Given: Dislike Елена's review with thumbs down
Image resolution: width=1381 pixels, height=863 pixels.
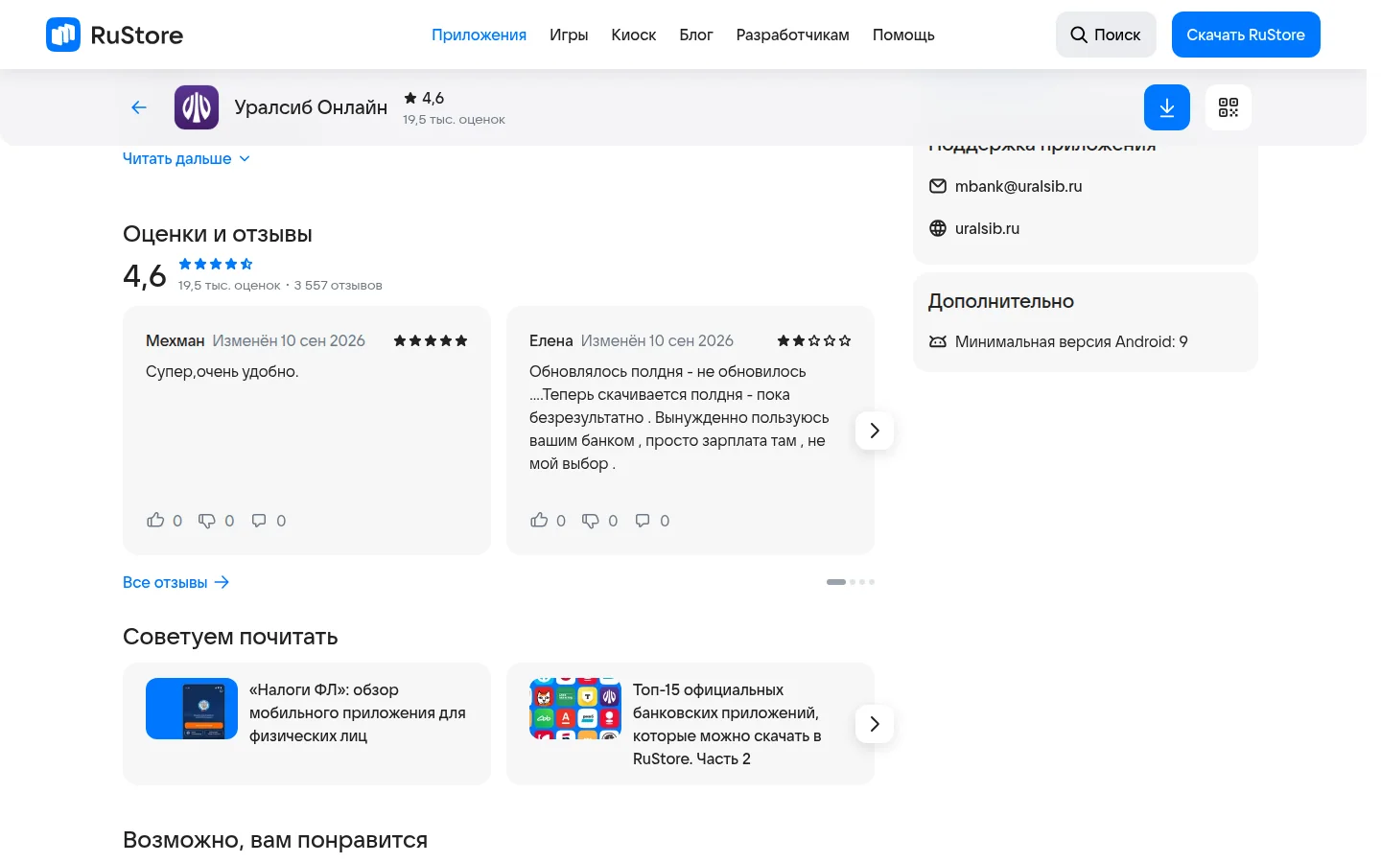Looking at the screenshot, I should (591, 520).
